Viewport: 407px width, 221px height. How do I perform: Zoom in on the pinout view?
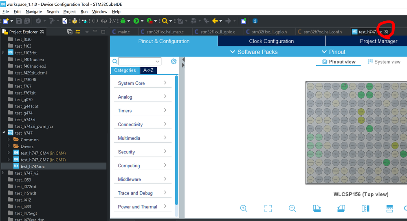point(244,208)
